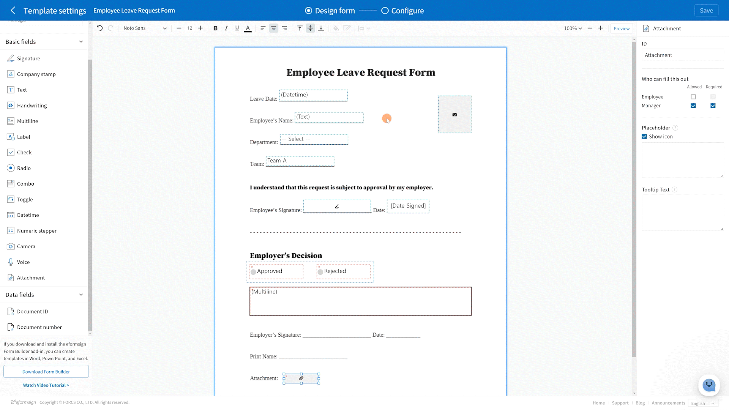This screenshot has height=410, width=729.
Task: Undo the last action
Action: tap(100, 28)
